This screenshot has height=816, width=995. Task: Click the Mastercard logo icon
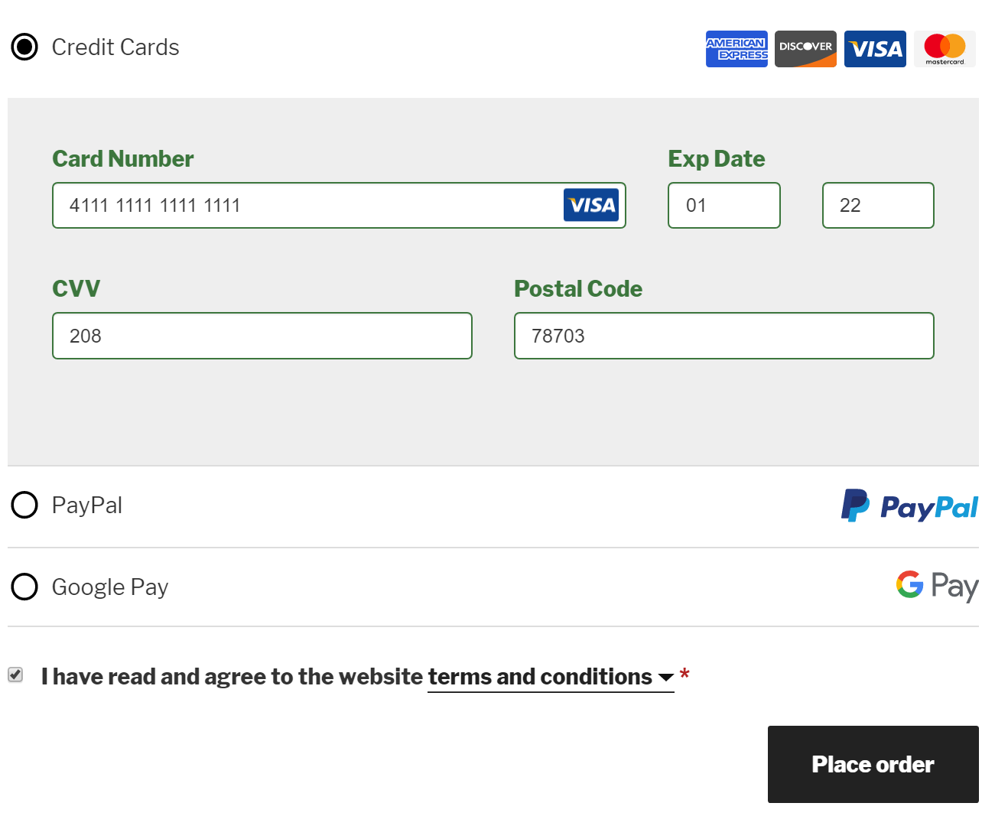tap(945, 49)
